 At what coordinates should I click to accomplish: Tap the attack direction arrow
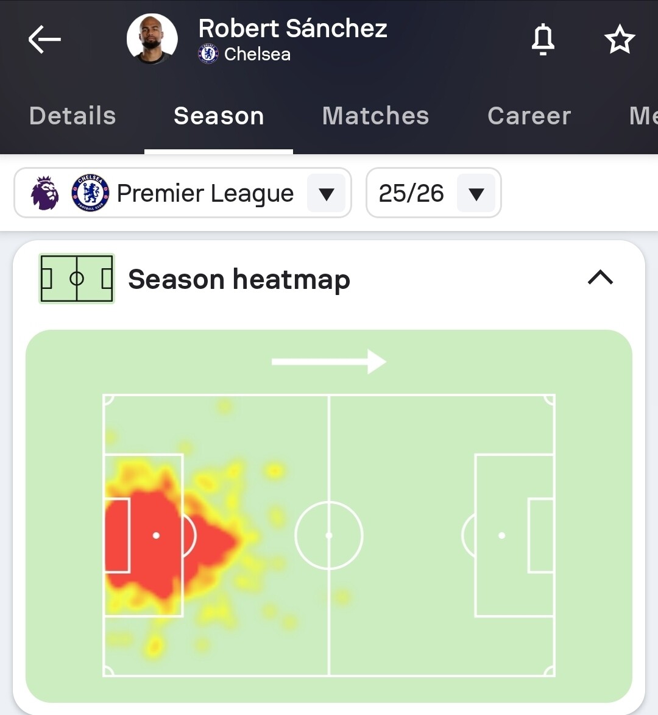point(329,361)
